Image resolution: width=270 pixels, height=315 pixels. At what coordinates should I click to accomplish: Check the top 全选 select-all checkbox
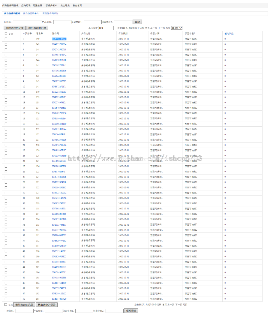click(6, 34)
